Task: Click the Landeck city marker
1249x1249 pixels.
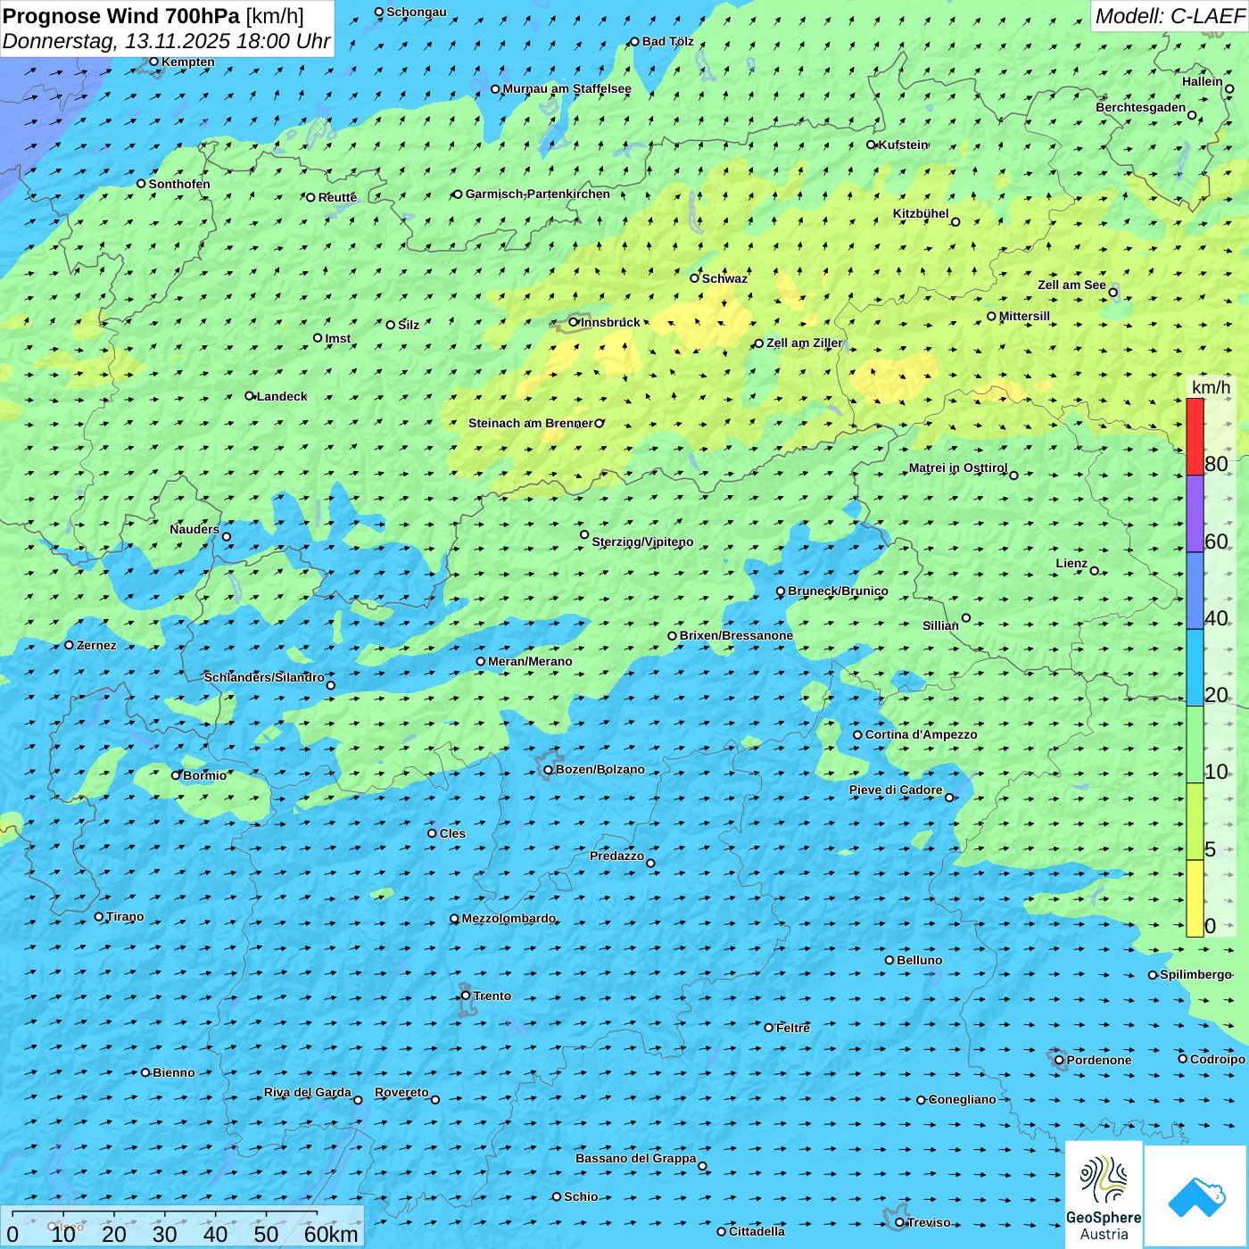Action: coord(250,396)
